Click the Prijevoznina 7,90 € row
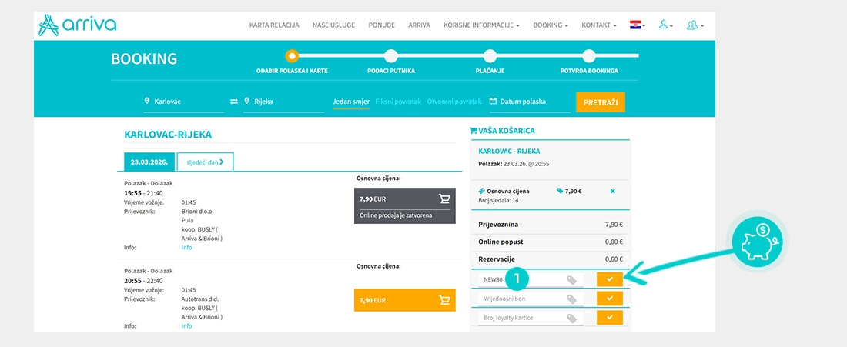The height and width of the screenshot is (347, 847). coord(551,225)
